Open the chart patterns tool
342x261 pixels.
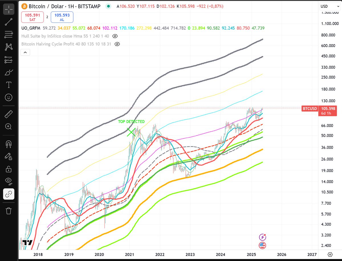(9, 47)
